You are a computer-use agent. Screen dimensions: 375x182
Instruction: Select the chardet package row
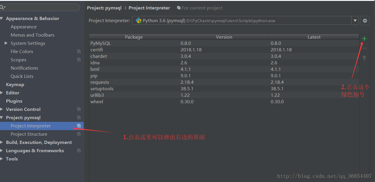(x=224, y=56)
